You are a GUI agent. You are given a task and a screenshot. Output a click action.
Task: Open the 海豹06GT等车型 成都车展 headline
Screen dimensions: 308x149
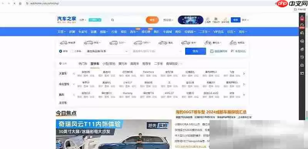[x=211, y=112]
